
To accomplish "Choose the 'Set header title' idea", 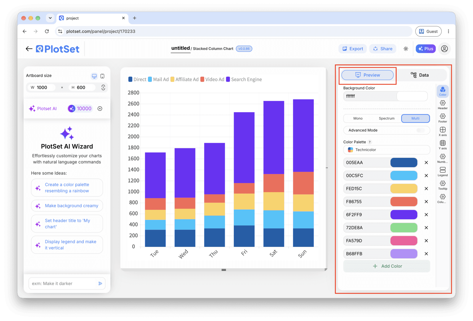I will point(67,224).
